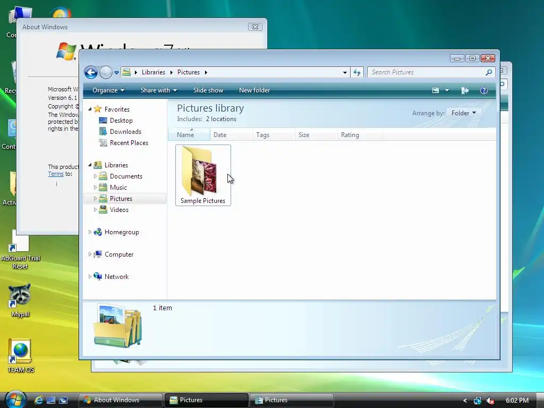Refresh the Pictures folder view
This screenshot has height=408, width=544.
[x=356, y=72]
